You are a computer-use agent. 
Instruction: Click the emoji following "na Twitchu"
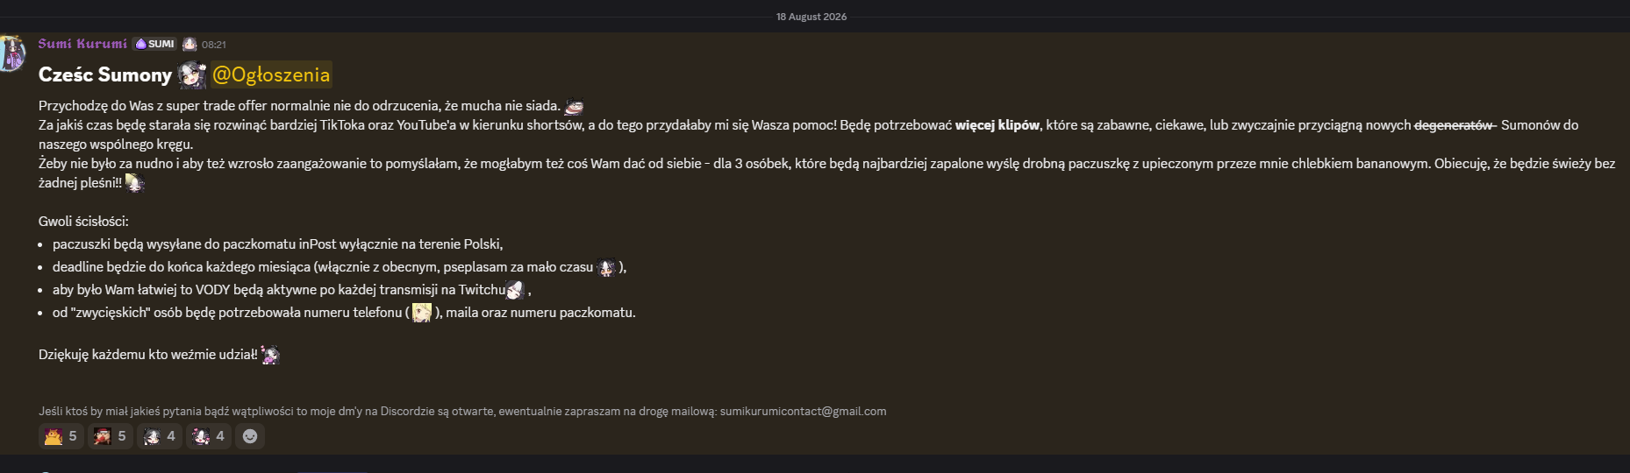click(x=516, y=290)
